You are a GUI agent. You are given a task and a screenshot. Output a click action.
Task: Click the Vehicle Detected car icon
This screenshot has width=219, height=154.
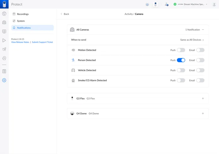(x=73, y=70)
